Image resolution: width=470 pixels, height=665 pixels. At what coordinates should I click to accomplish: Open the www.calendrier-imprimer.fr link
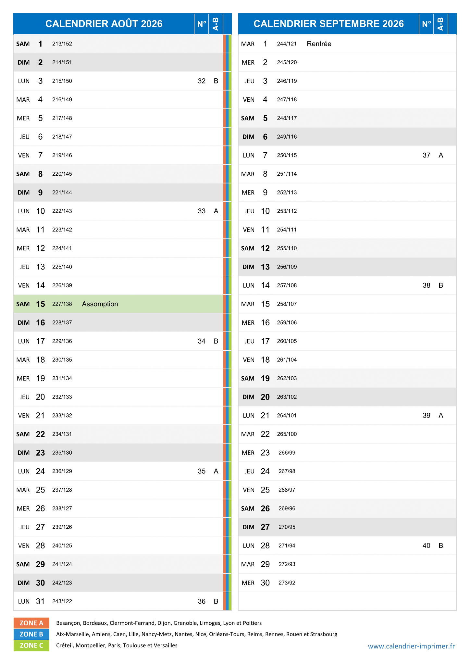click(x=411, y=646)
